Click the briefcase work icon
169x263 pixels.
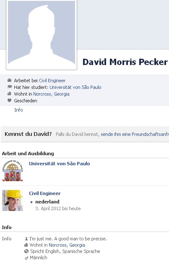(9, 80)
